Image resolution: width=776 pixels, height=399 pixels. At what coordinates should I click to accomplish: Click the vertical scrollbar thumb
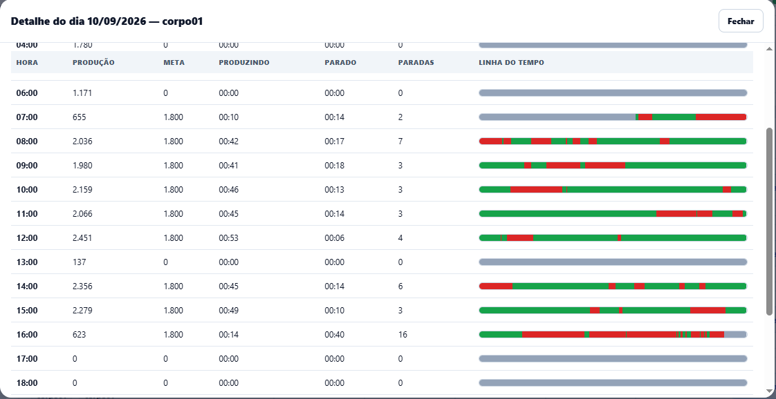(769, 221)
